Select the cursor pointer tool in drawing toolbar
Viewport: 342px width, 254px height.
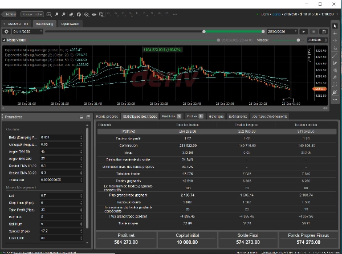point(335,26)
